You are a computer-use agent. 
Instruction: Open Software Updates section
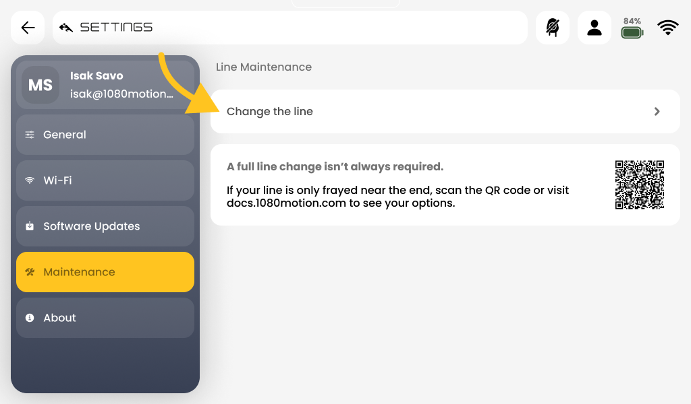click(x=105, y=226)
